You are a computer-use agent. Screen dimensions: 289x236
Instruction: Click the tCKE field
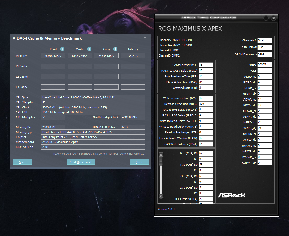pos(264,71)
